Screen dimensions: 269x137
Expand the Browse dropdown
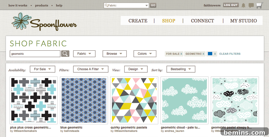click(x=115, y=54)
